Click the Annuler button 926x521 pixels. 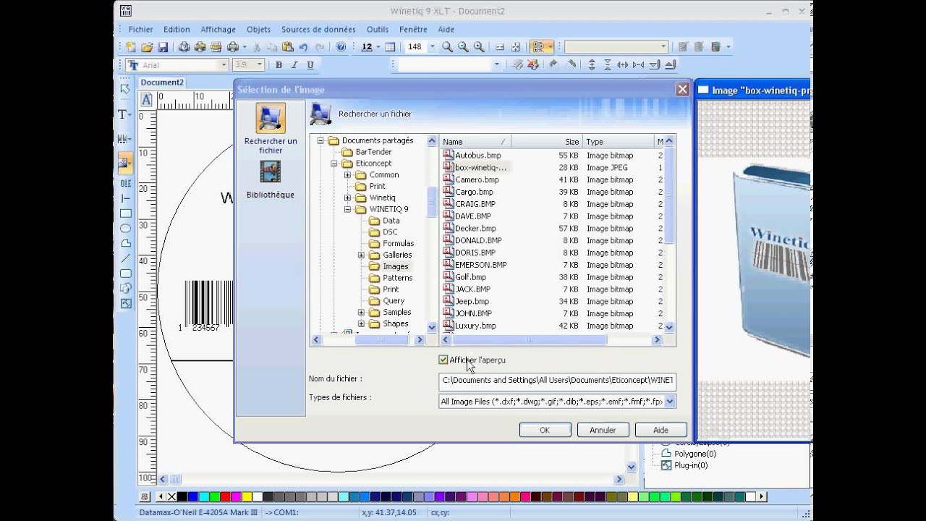coord(603,430)
